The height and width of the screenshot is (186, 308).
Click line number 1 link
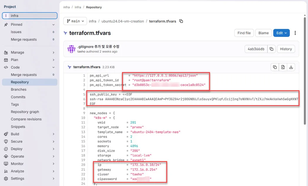click(x=84, y=76)
